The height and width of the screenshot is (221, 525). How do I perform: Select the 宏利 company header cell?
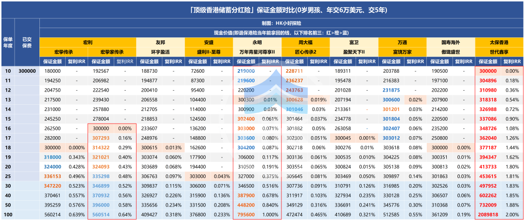click(87, 43)
